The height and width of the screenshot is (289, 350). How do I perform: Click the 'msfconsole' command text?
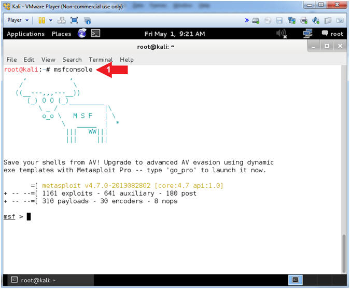pyautogui.click(x=73, y=70)
